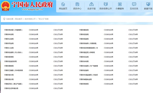View 行政审批结果 for 宁国市住建局

click(x=33, y=52)
